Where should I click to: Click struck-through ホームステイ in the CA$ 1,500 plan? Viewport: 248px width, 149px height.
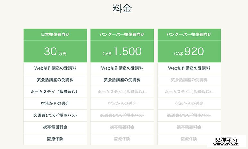122,92
